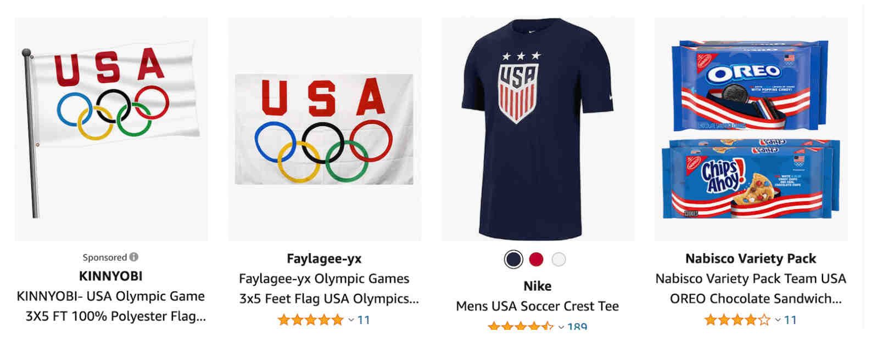Image resolution: width=877 pixels, height=337 pixels.
Task: Open KINNYOBI USA Olympic Game flag title
Action: [111, 306]
